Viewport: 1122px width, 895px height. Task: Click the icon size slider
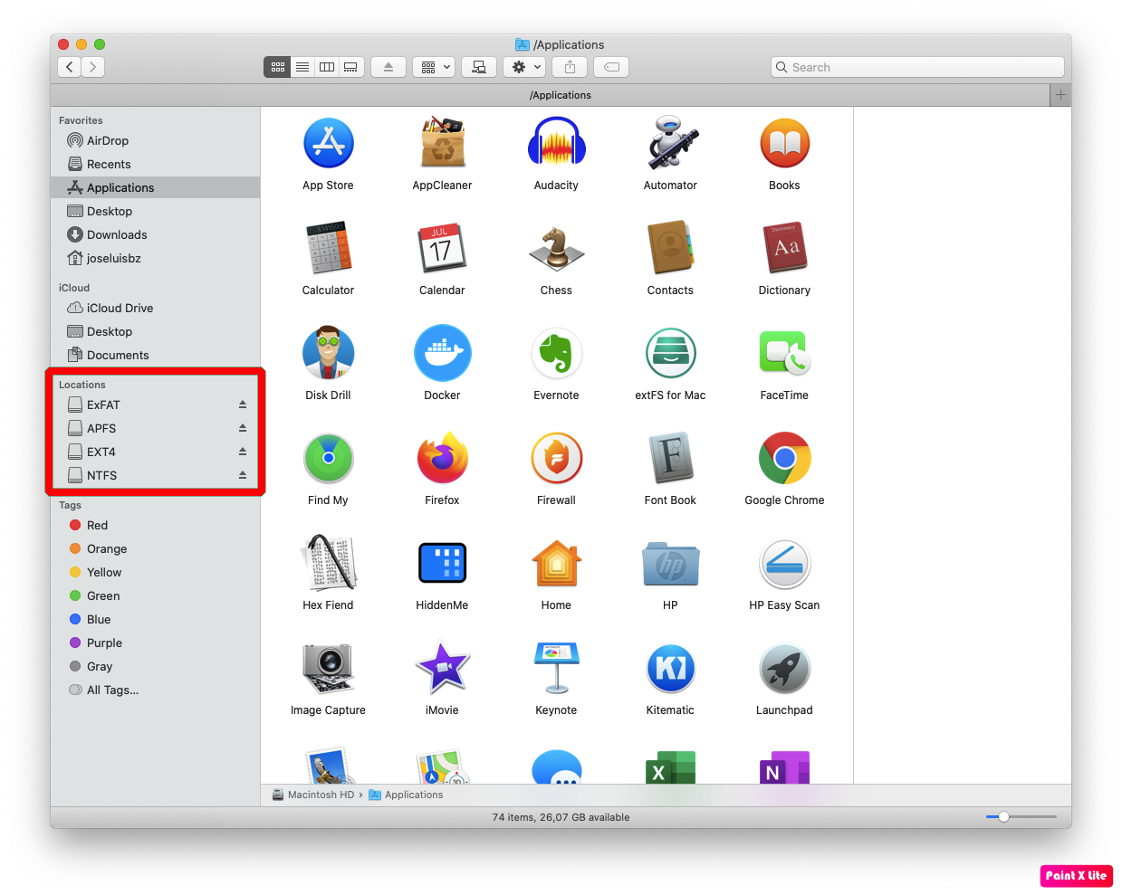coord(1021,817)
